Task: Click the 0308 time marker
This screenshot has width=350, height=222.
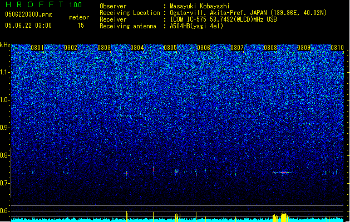Action: pos(270,48)
